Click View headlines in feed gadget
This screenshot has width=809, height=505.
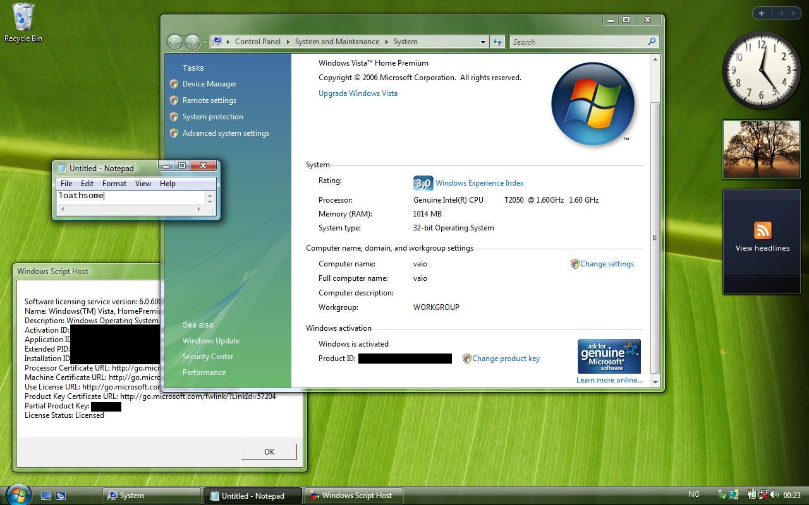762,248
